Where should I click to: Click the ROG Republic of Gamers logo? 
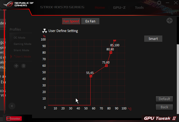(19, 4)
